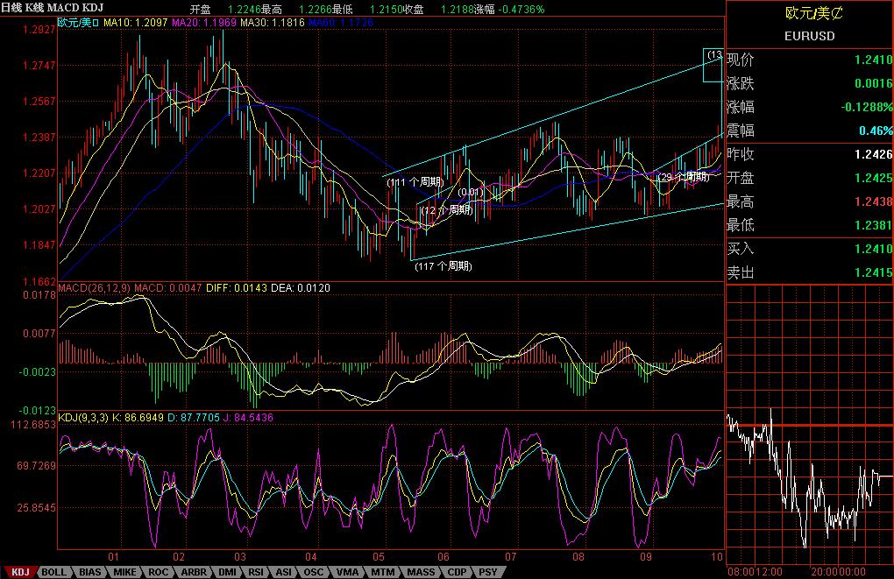Switch to the ROC indicator tab
The width and height of the screenshot is (894, 579).
pyautogui.click(x=159, y=572)
